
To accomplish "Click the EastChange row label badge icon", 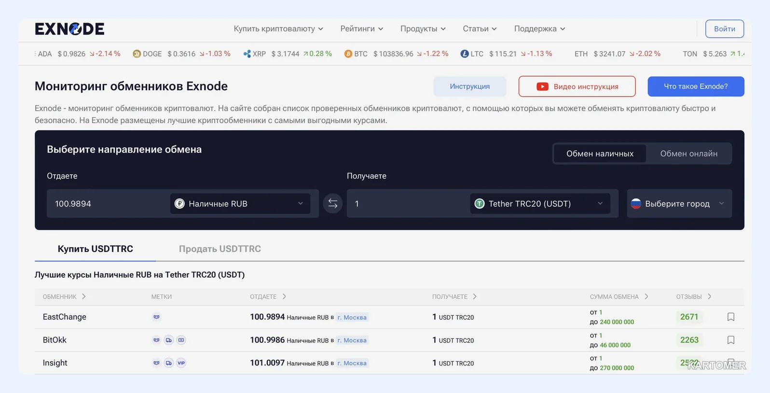I will click(x=156, y=317).
